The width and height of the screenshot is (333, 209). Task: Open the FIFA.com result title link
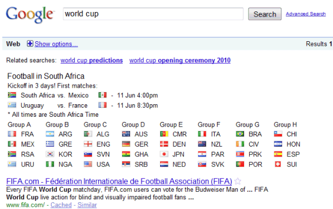coord(119,182)
